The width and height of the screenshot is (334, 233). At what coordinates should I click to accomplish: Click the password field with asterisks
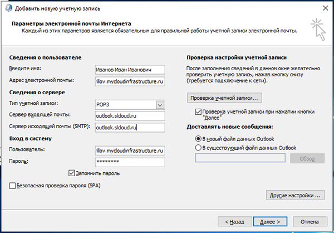[130, 162]
